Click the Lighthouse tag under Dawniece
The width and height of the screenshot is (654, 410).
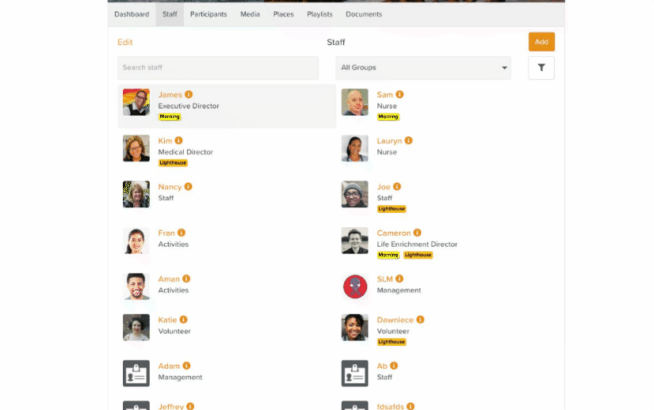[392, 342]
